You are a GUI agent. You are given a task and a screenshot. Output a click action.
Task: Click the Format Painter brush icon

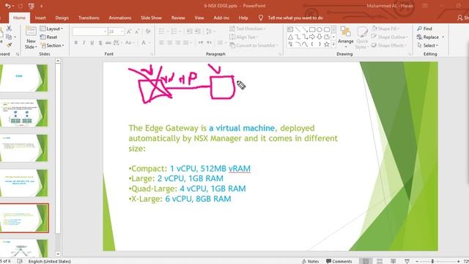pos(9,45)
